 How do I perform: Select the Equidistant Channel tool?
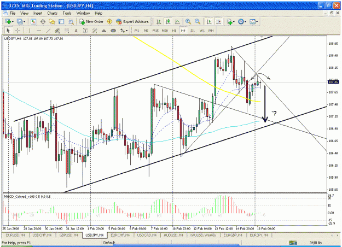57,31
